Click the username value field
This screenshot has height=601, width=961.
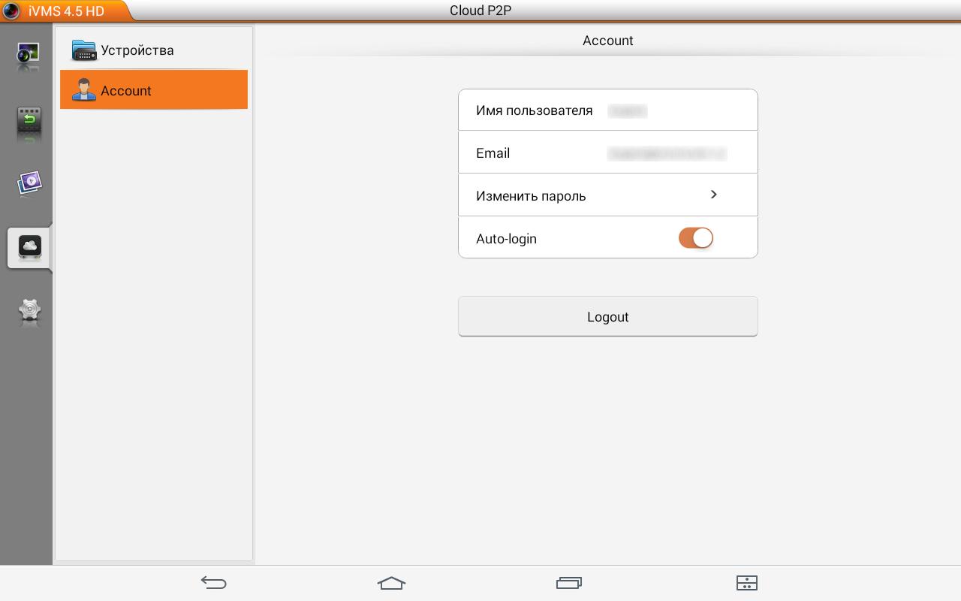click(628, 110)
